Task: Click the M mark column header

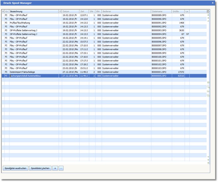Action: pyautogui.click(x=3, y=11)
